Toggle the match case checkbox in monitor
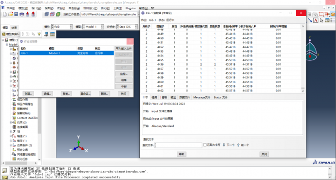Image resolution: width=336 pixels, height=180 pixels. 205,145
